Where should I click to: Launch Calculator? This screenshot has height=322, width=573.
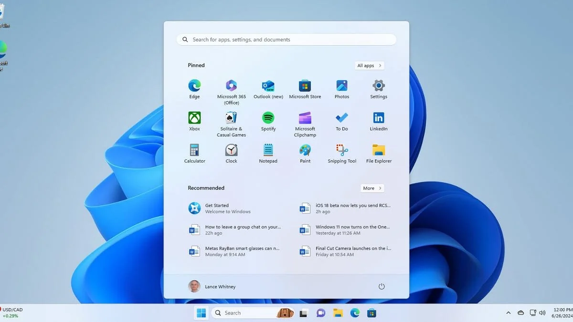(x=195, y=153)
